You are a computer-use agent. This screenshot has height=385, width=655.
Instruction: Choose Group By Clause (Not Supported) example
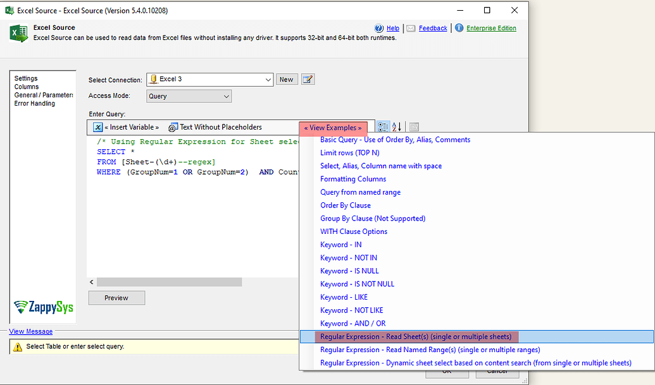click(x=373, y=219)
